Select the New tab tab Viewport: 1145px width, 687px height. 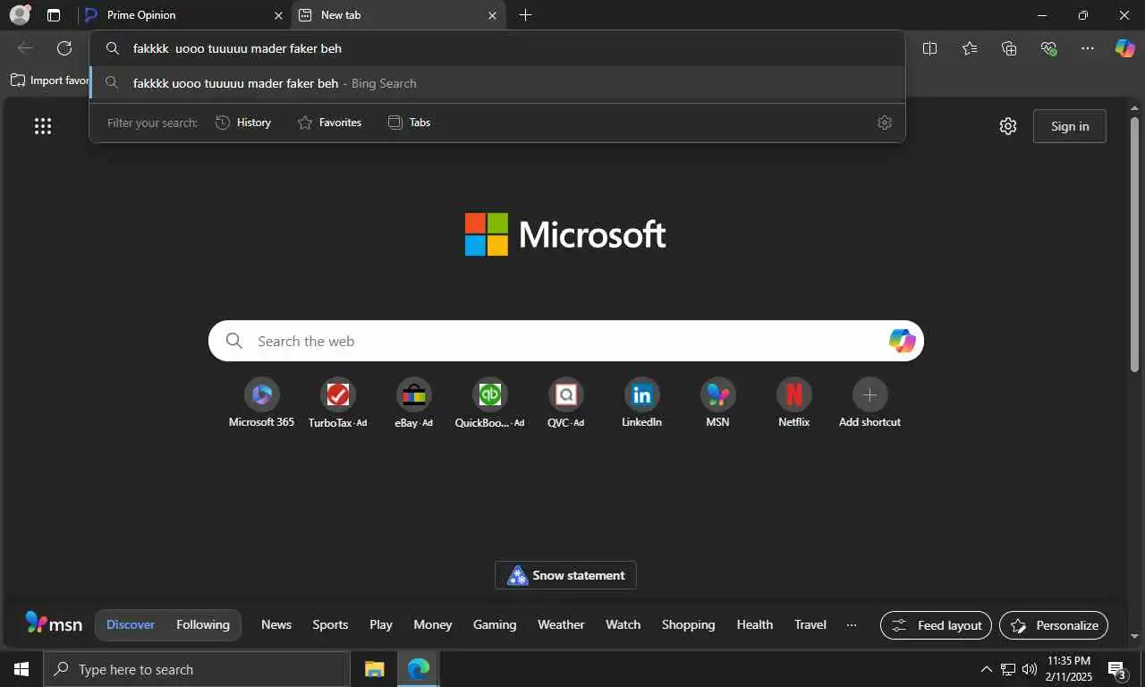[398, 15]
